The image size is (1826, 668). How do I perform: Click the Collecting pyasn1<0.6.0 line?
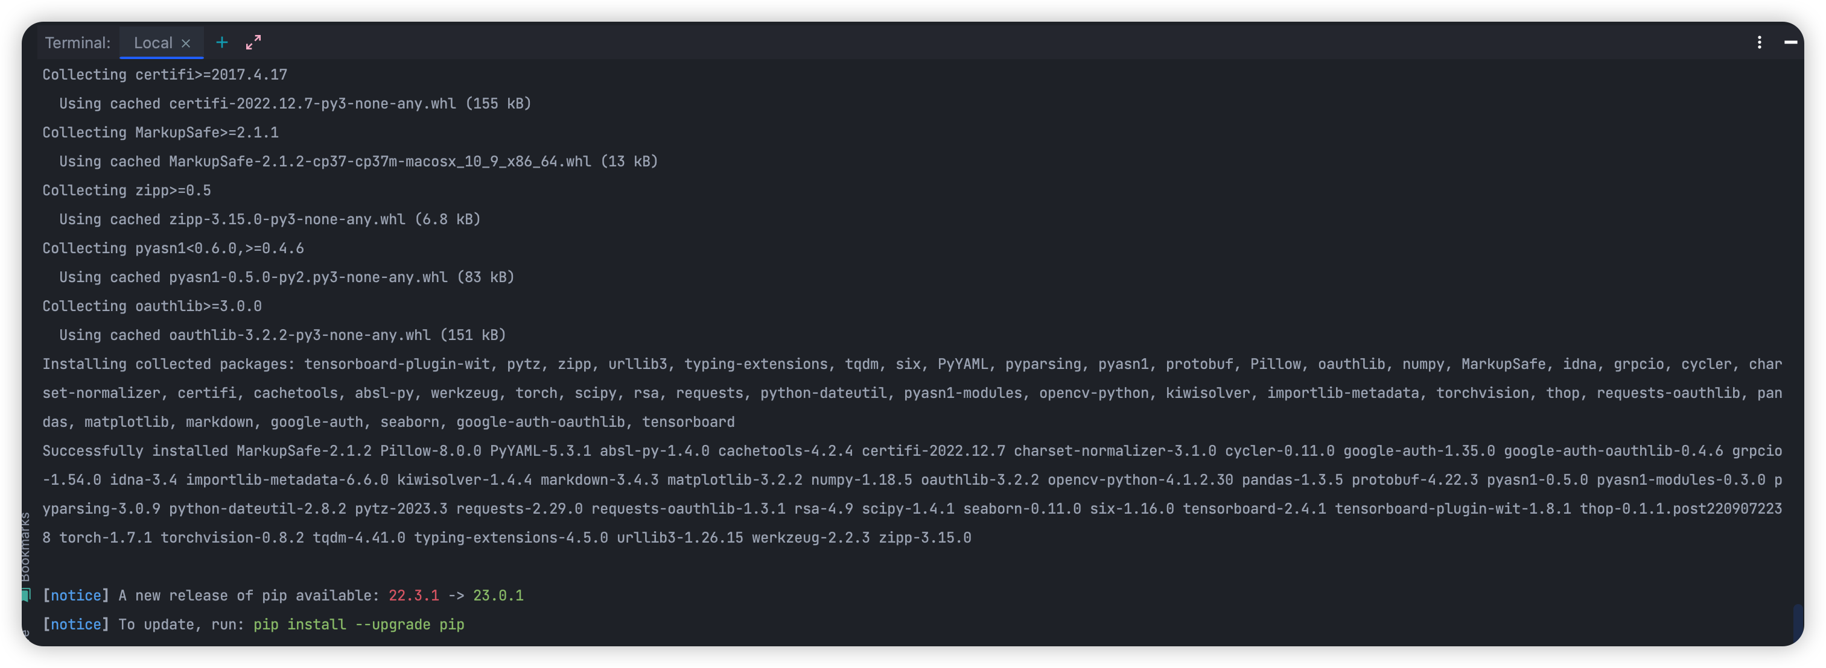click(x=173, y=248)
